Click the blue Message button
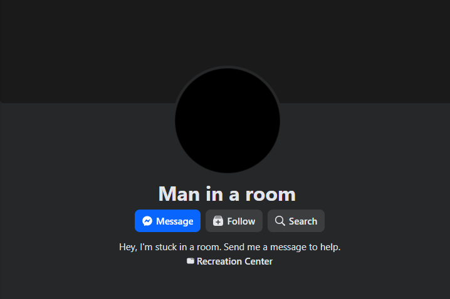The image size is (450, 299). pyautogui.click(x=167, y=221)
